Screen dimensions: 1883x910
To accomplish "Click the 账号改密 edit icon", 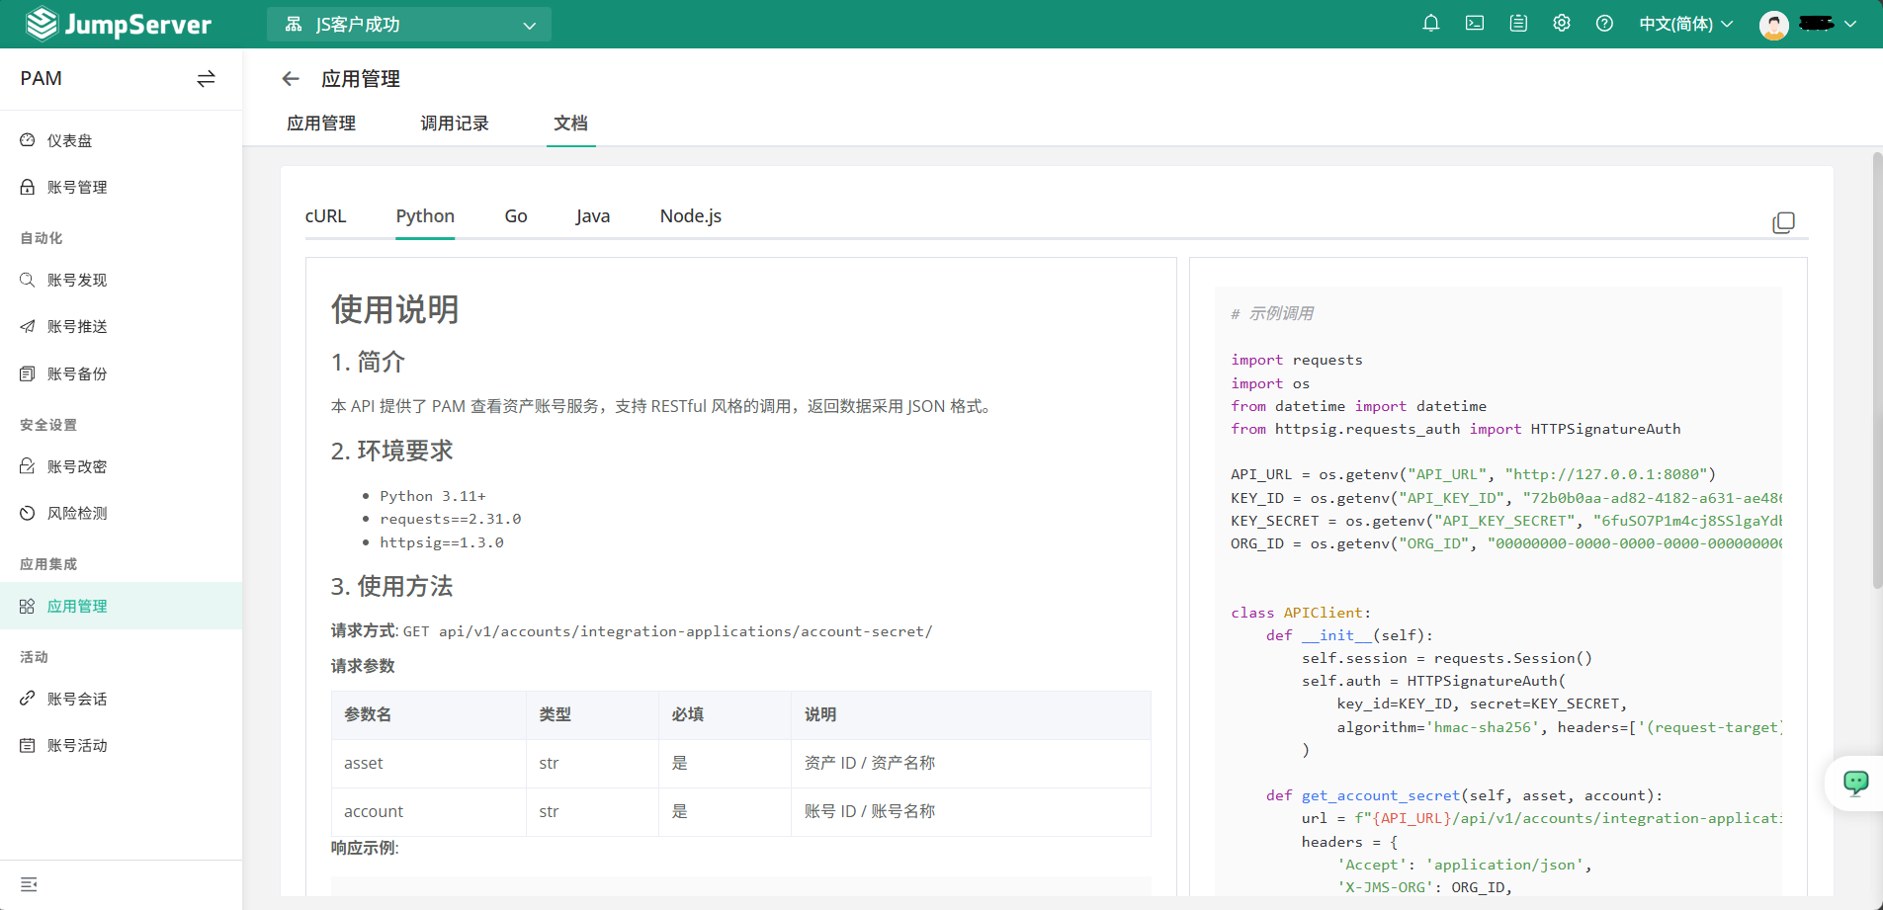I will [x=28, y=466].
